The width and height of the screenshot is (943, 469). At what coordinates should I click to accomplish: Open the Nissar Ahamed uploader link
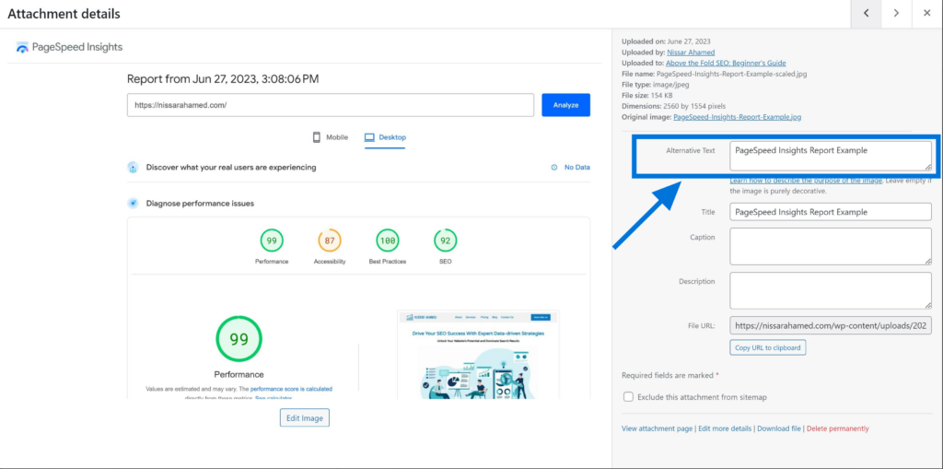[689, 53]
